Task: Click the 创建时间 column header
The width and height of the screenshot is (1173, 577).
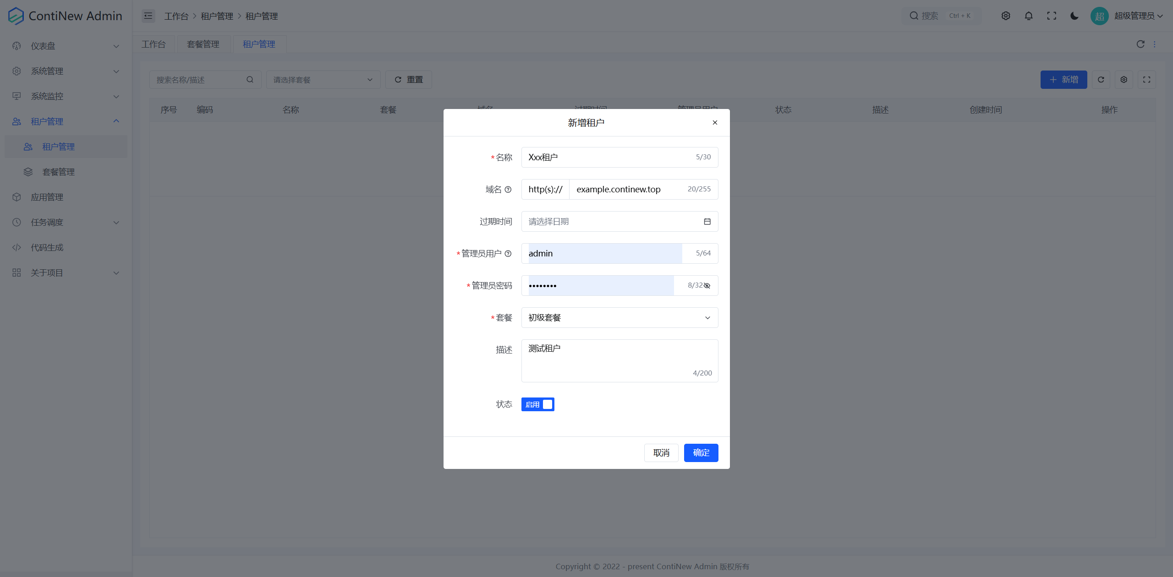Action: [986, 110]
